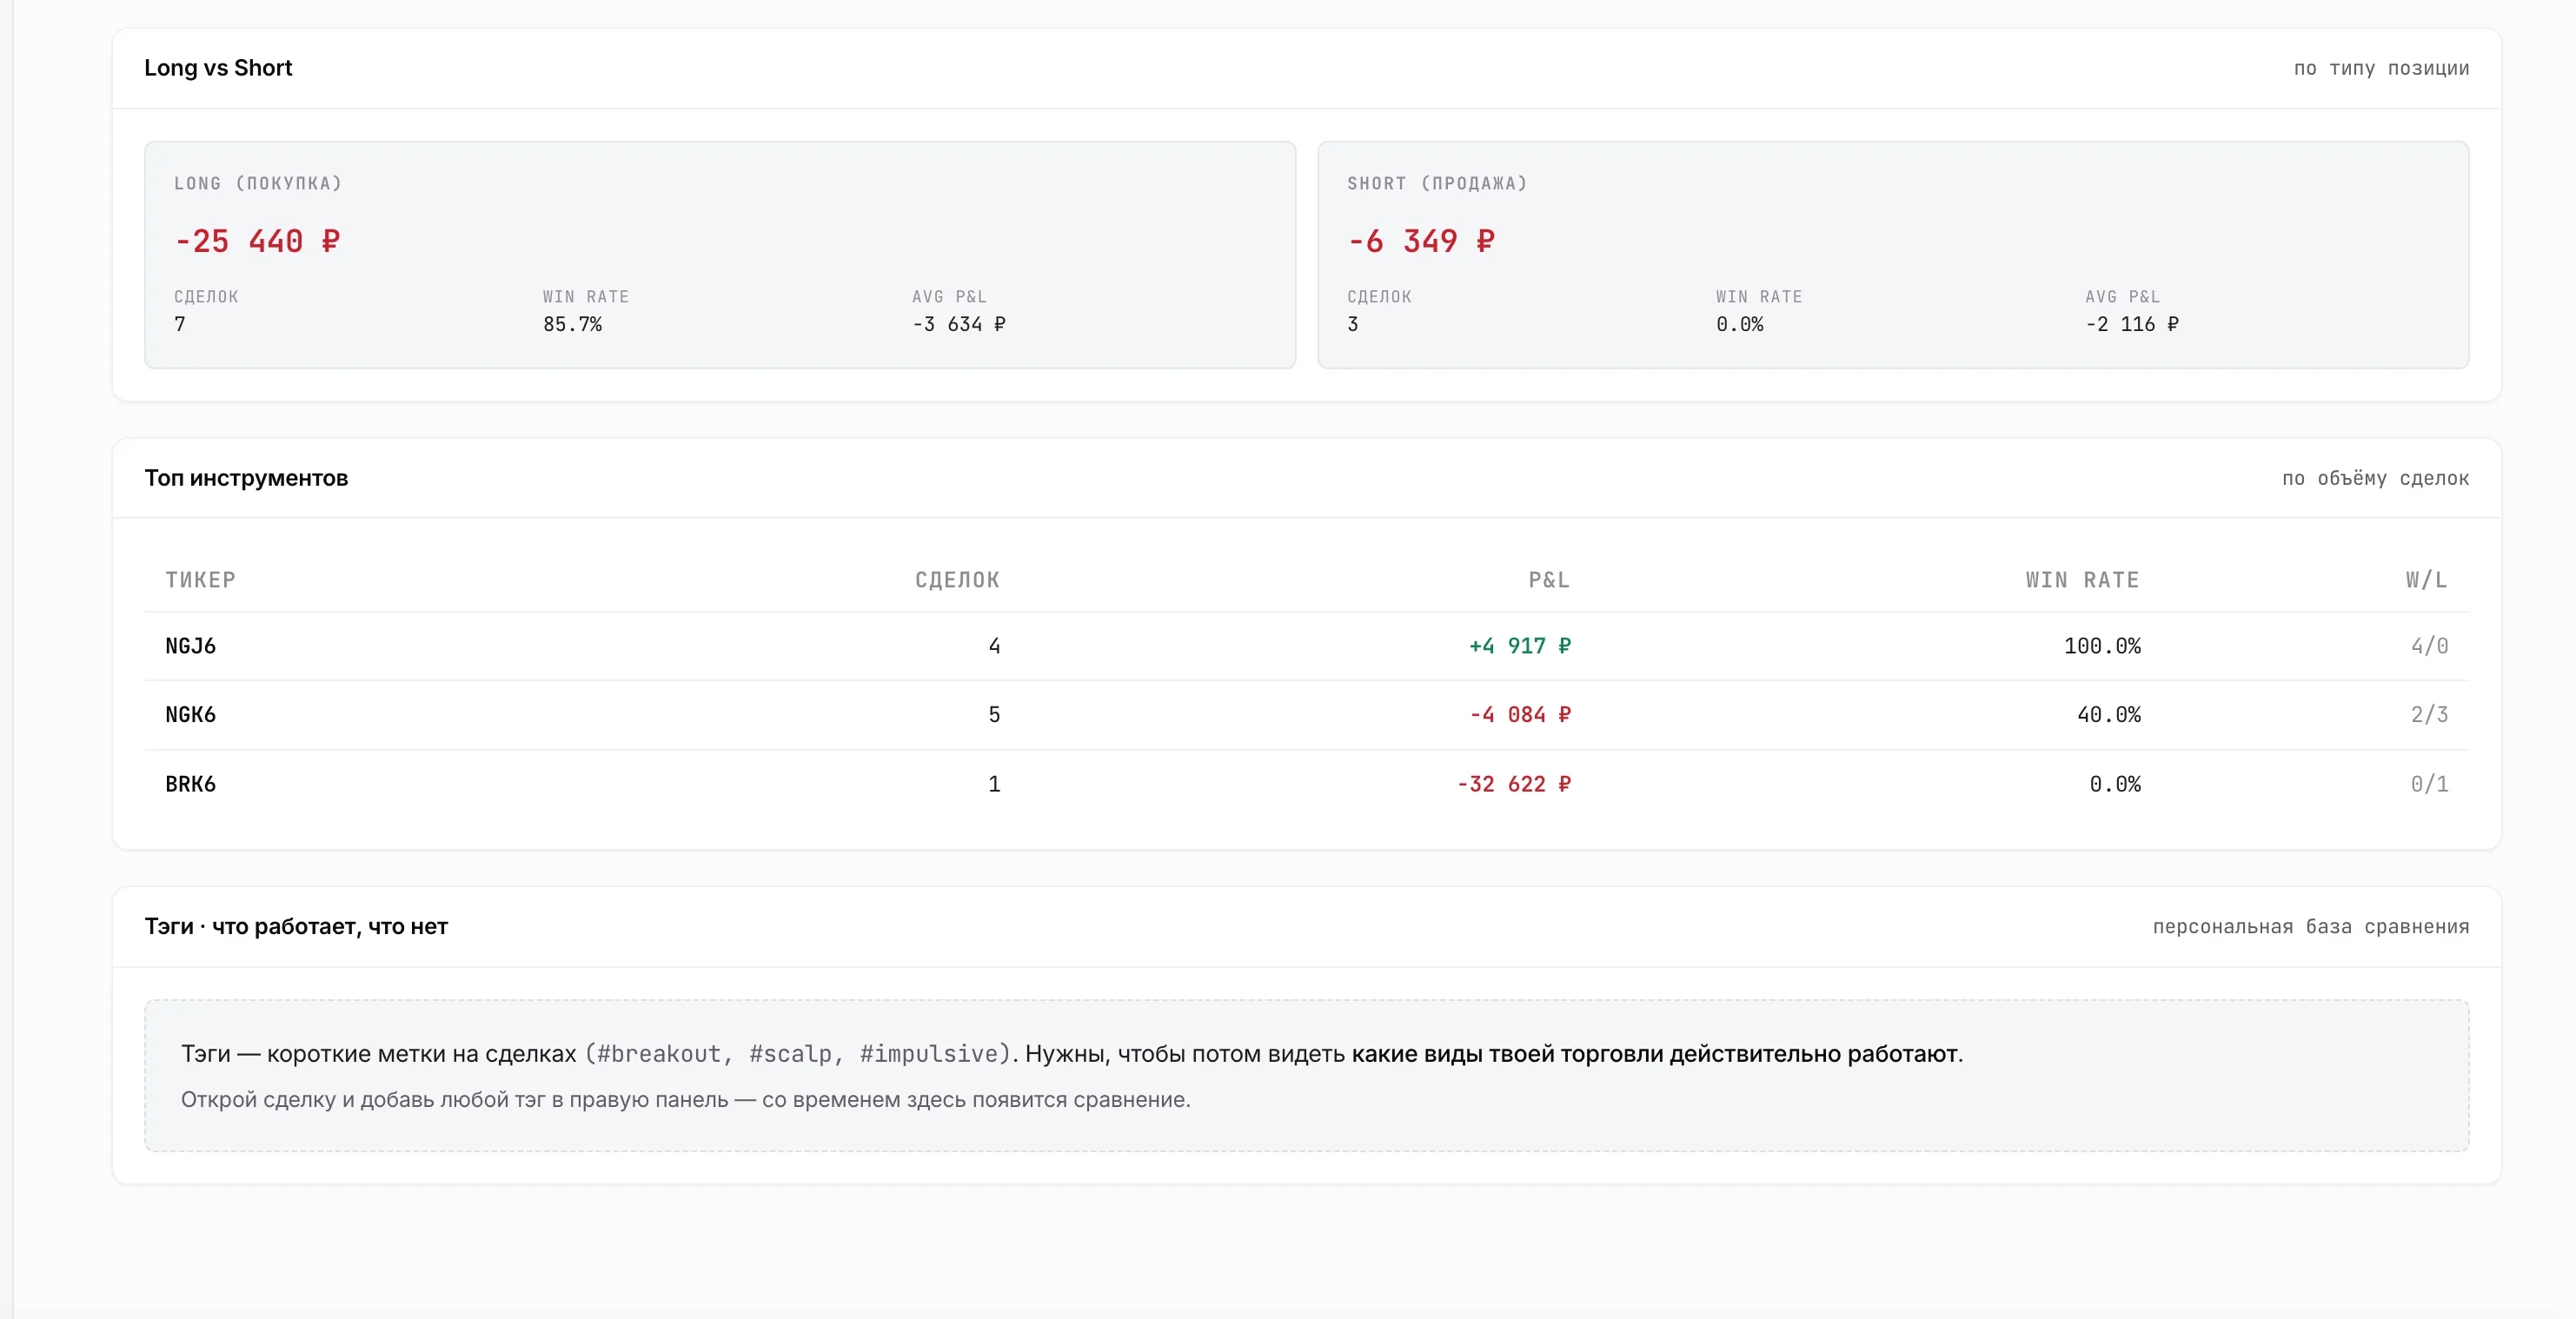Click the 4/0 W/L cell
This screenshot has height=1319, width=2576.
click(2429, 646)
